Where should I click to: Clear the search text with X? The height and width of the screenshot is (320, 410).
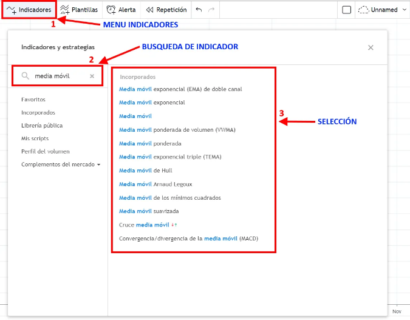pos(92,76)
